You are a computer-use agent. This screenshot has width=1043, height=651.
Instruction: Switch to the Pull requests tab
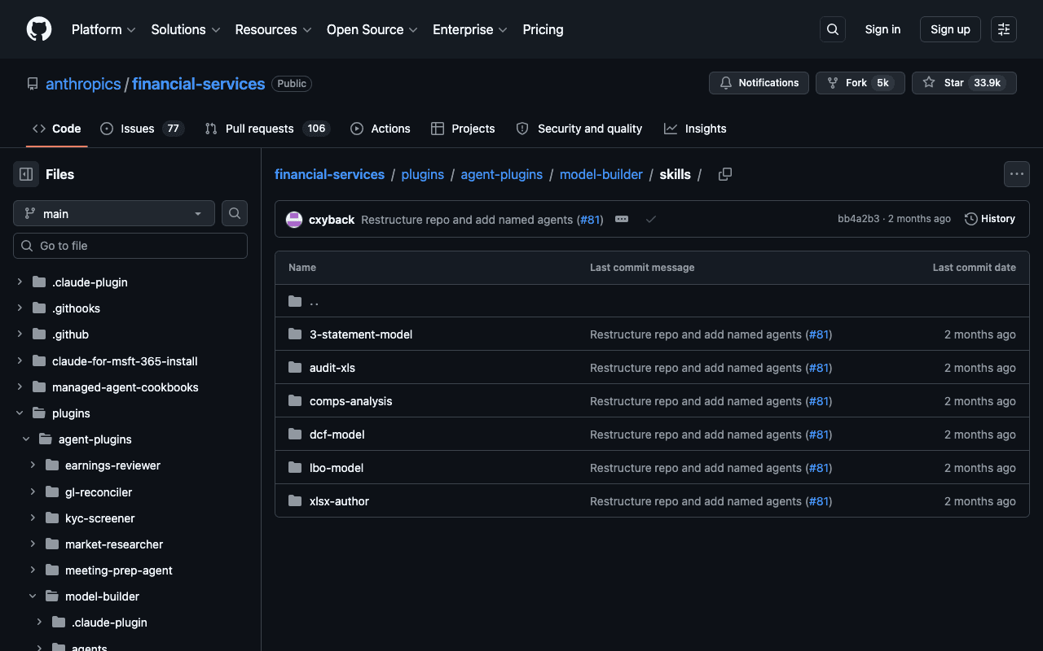(266, 129)
